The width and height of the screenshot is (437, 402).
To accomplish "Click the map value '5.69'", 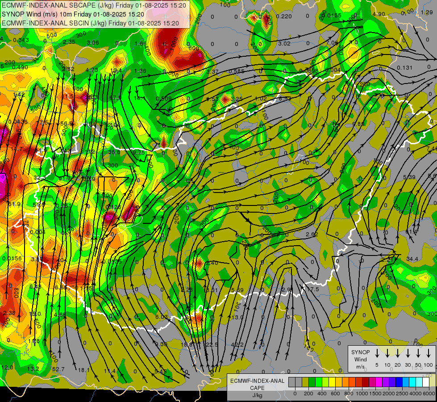I will pyautogui.click(x=237, y=290).
